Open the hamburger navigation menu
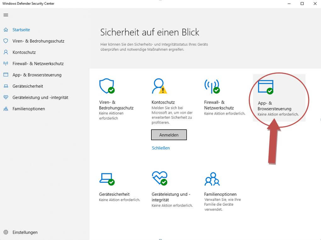This screenshot has height=240, width=321. tap(6, 15)
